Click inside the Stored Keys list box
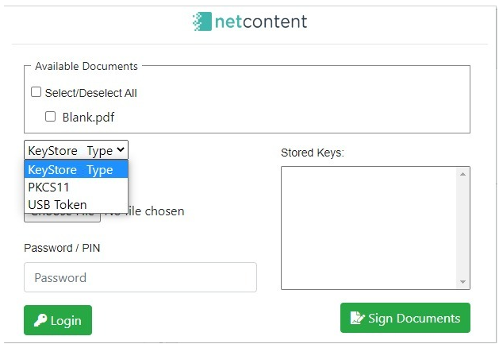Screen dimensions: 499x344 (369, 228)
